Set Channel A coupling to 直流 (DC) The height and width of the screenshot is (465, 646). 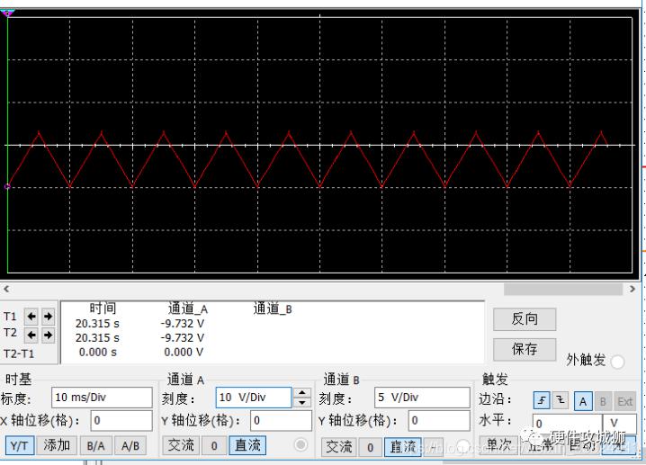[247, 445]
